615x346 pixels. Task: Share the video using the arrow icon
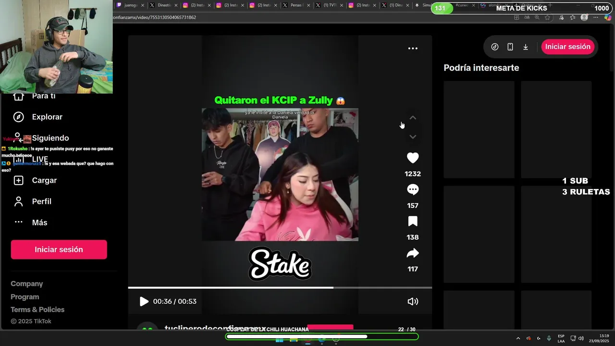(413, 253)
